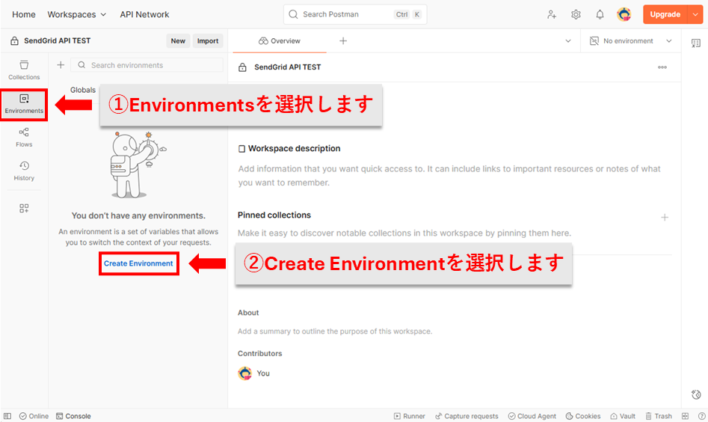Select the Environments sidebar icon
Viewport: 708px width, 422px height.
[24, 104]
